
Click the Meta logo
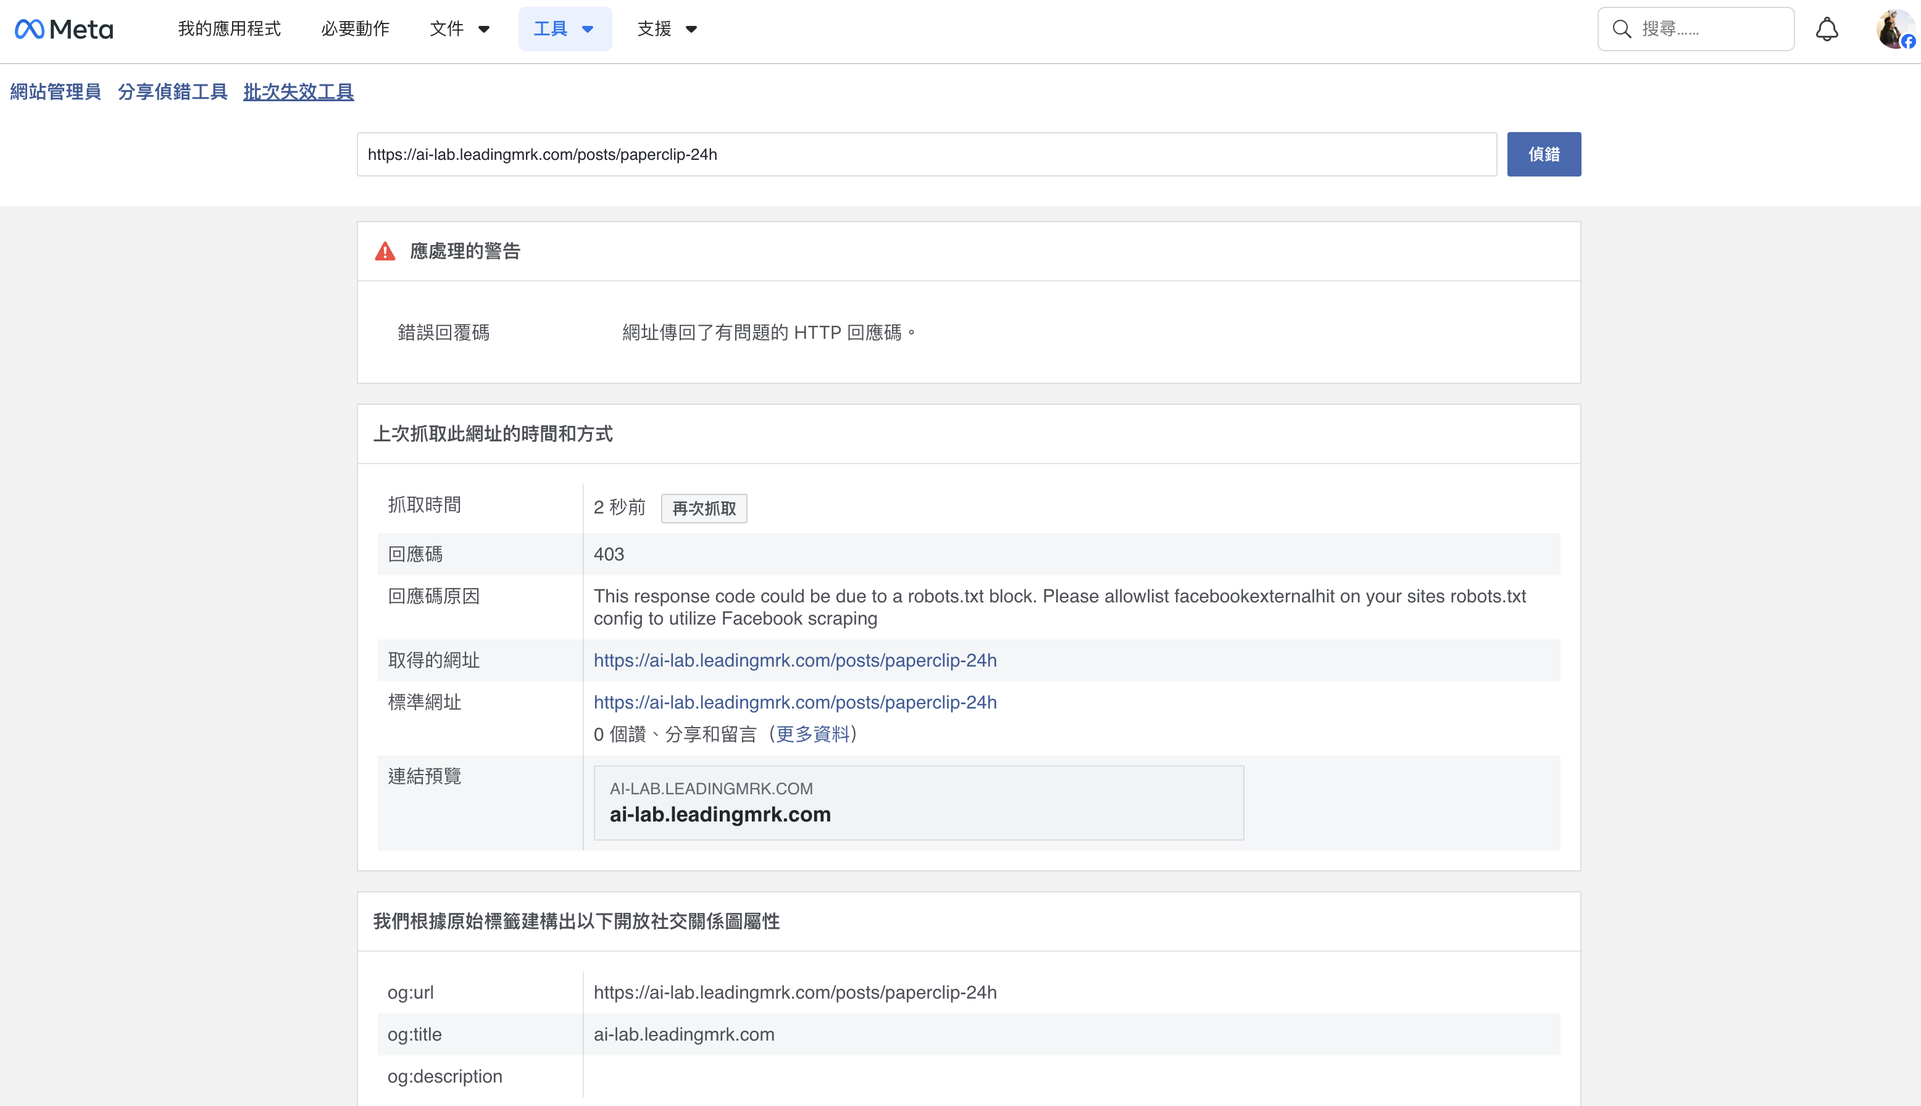point(64,30)
